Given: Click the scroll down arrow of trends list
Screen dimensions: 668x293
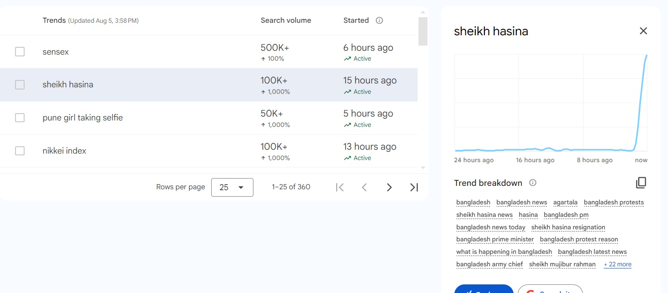Looking at the screenshot, I should pyautogui.click(x=423, y=168).
